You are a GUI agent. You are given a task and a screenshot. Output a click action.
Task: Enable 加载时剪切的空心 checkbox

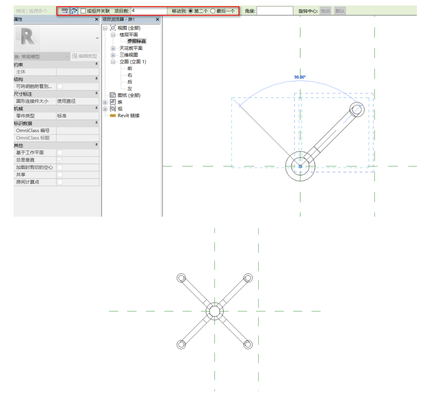(x=60, y=167)
